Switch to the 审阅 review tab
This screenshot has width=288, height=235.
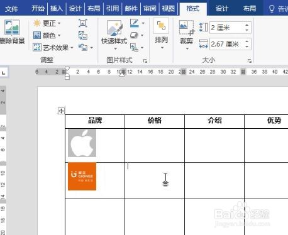(x=150, y=9)
